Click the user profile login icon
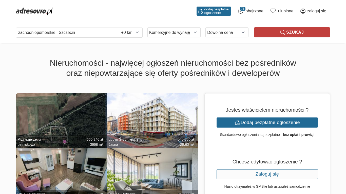Viewport: 346px width, 194px height. tap(303, 11)
